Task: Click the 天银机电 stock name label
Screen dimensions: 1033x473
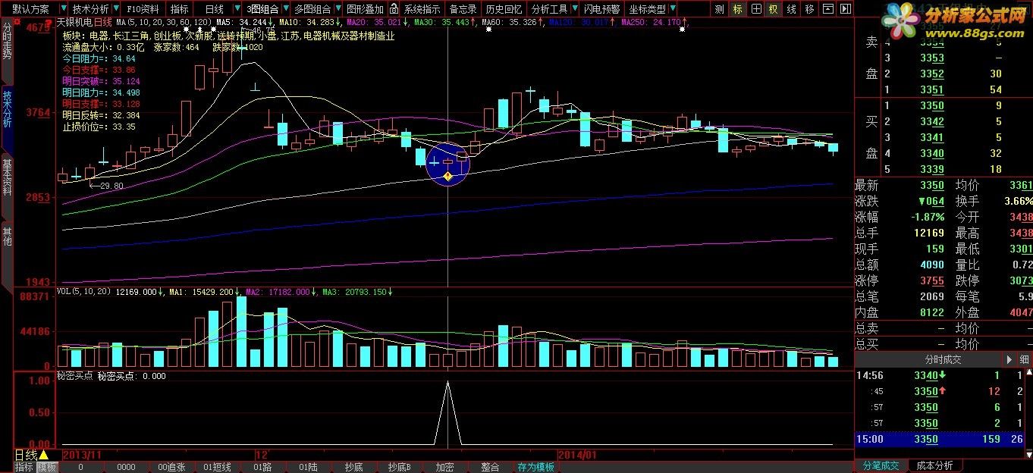Action: click(75, 23)
